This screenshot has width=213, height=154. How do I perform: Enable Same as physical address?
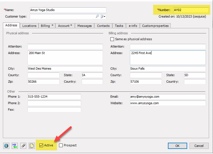pyautogui.click(x=112, y=39)
